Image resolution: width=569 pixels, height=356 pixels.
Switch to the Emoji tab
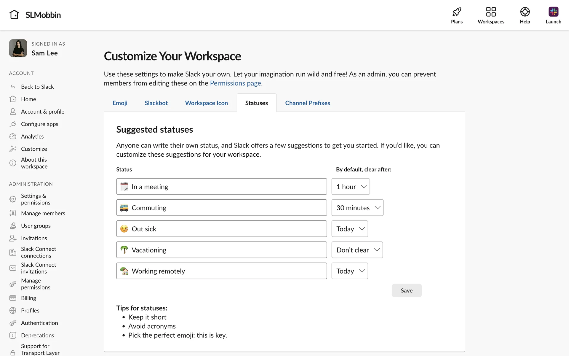(x=120, y=103)
